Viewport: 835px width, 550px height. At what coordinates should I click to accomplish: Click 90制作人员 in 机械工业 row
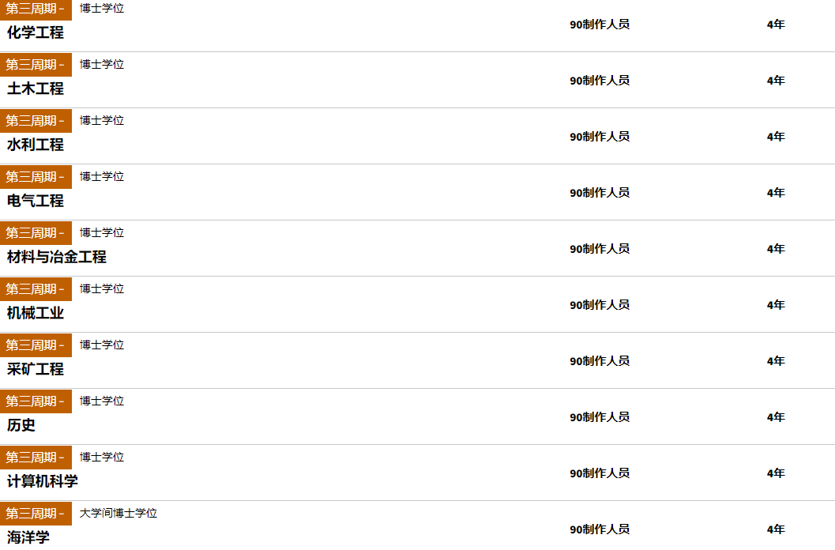tap(600, 305)
